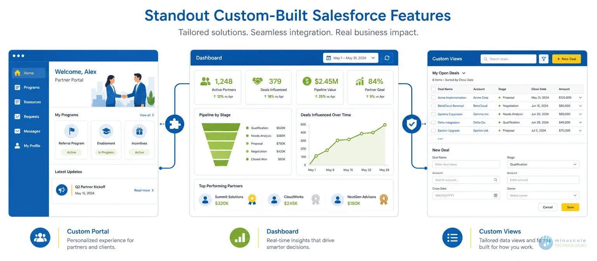Click the CloudWorks avatar icon
This screenshot has width=597, height=261.
click(x=274, y=200)
